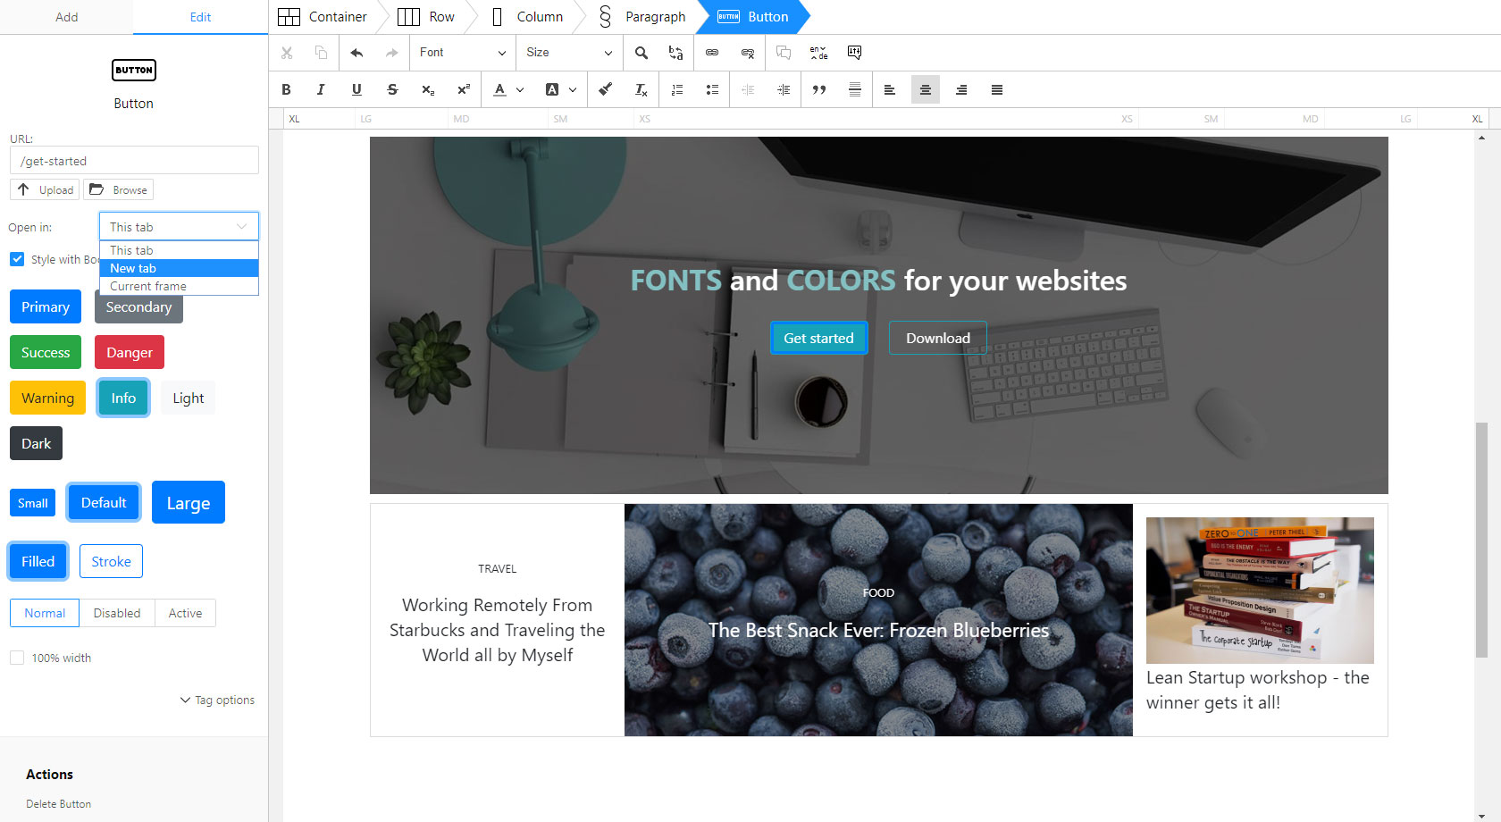Choose the Primary blue color style
This screenshot has height=822, width=1501.
[x=46, y=306]
